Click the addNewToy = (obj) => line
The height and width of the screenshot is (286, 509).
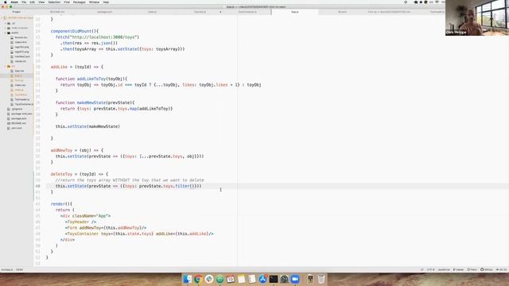point(77,150)
